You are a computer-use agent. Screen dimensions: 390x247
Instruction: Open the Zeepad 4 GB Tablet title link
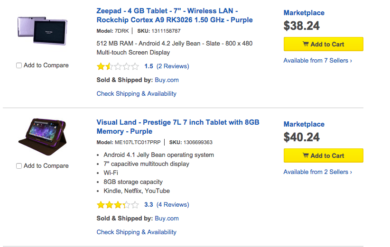coord(174,15)
